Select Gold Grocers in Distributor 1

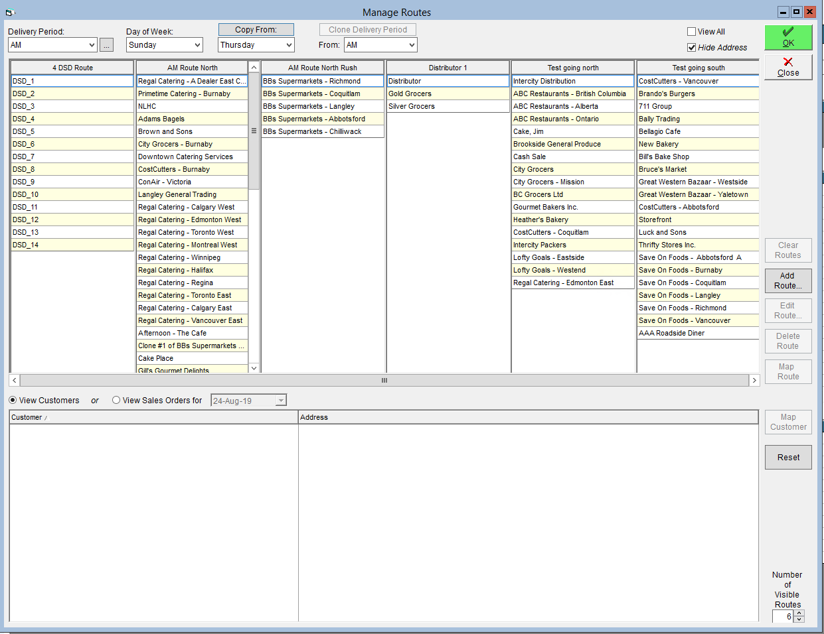[448, 94]
